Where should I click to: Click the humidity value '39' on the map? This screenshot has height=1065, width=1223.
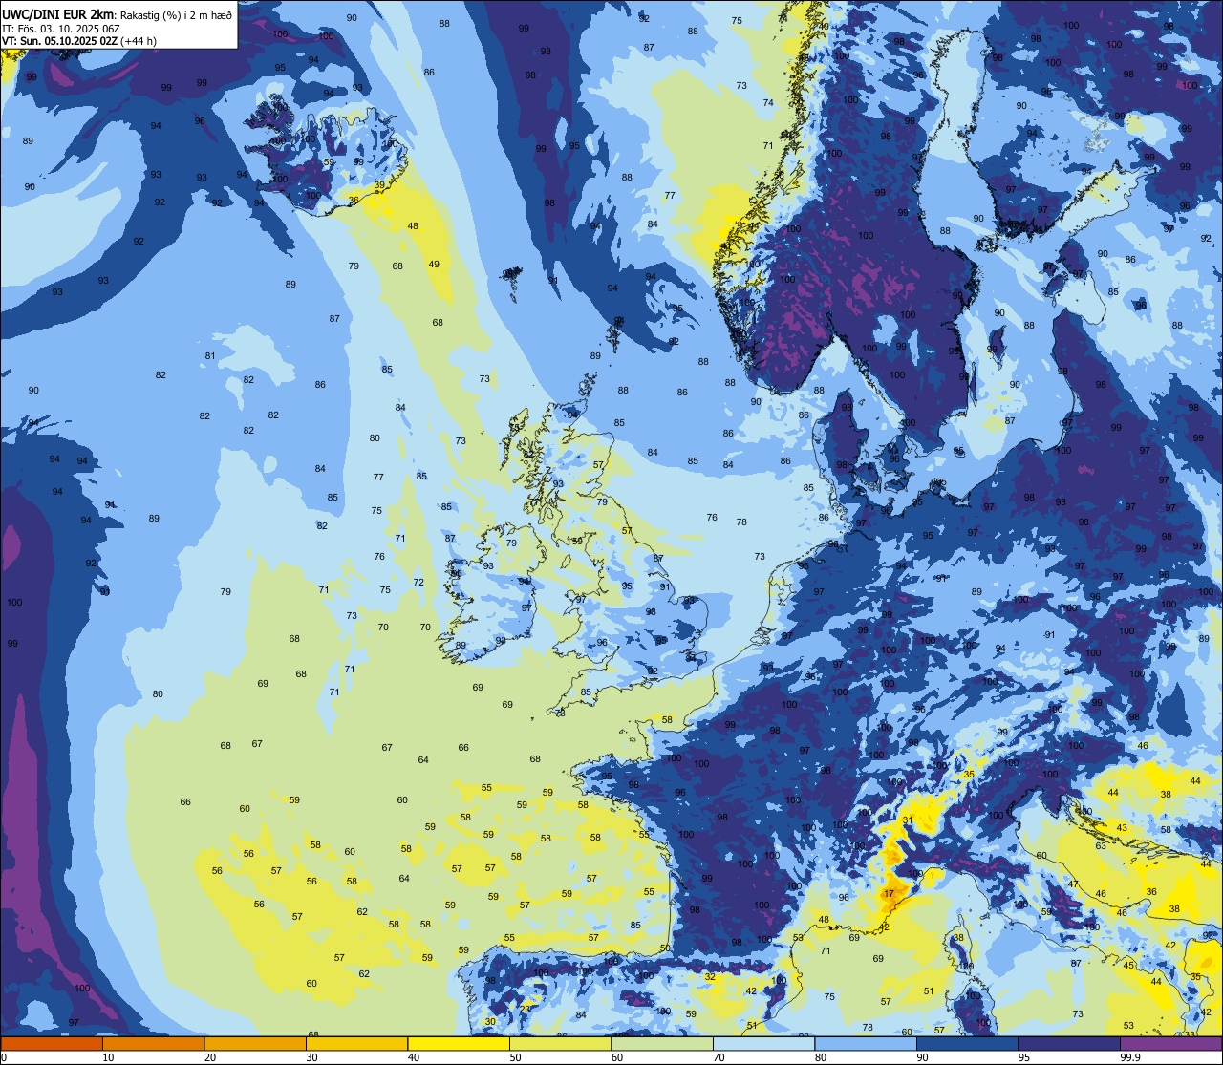(x=379, y=185)
